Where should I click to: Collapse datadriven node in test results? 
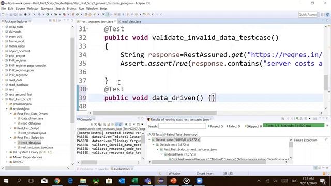pos(161,154)
